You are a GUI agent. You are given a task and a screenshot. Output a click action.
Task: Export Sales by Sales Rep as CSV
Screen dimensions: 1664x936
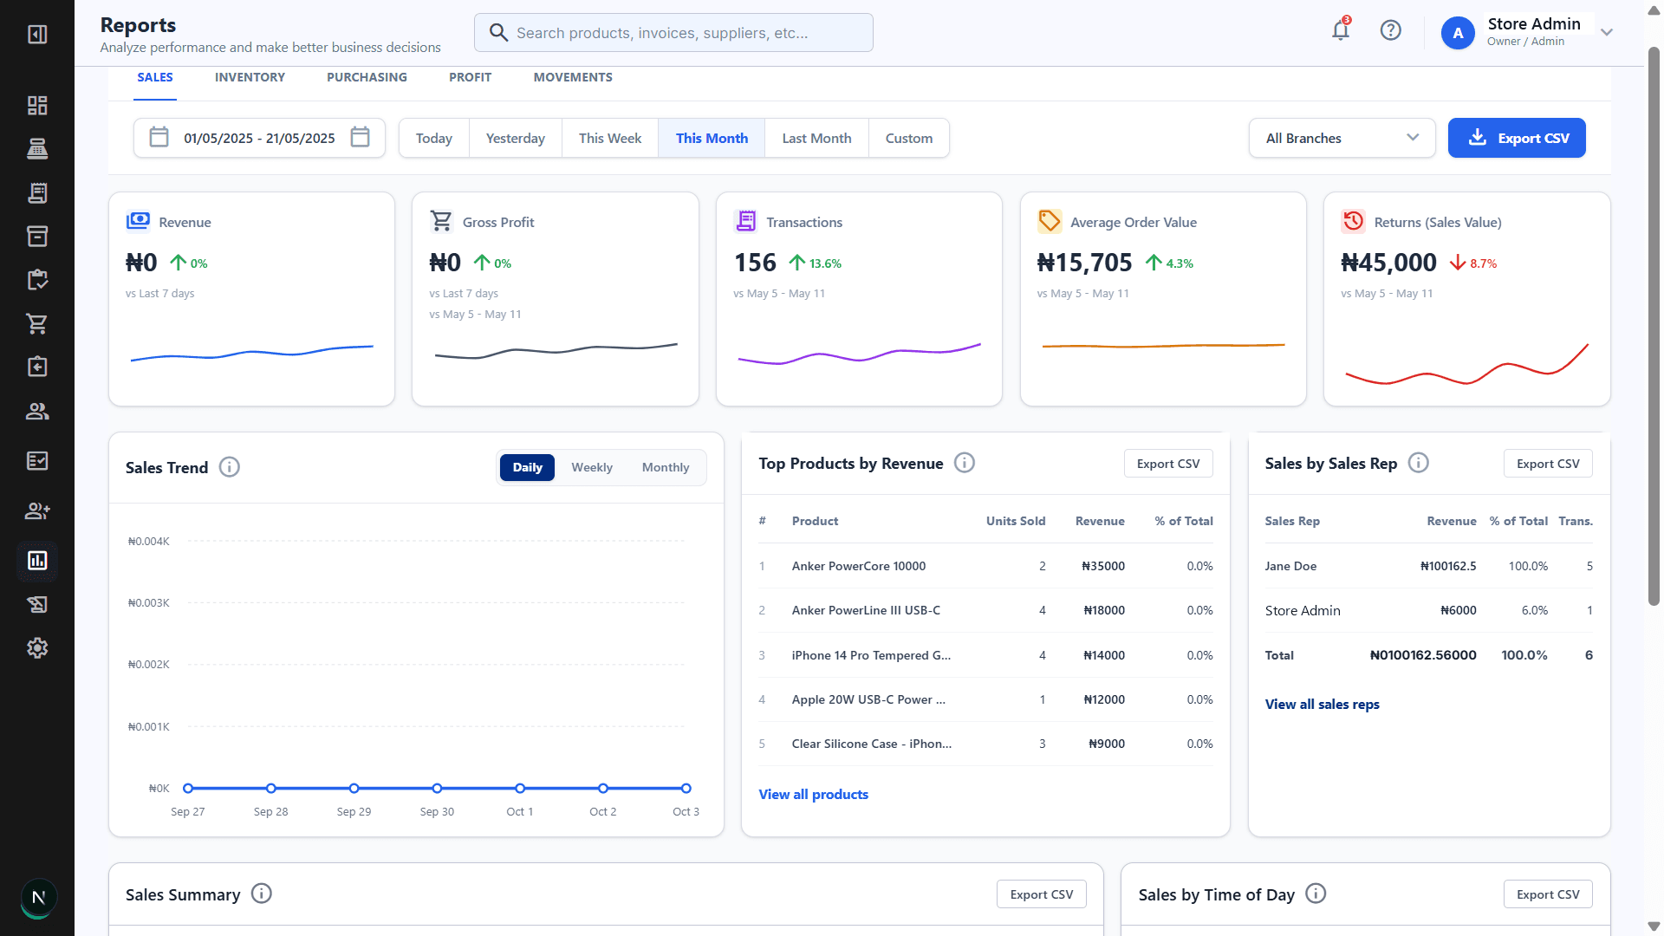(x=1548, y=464)
